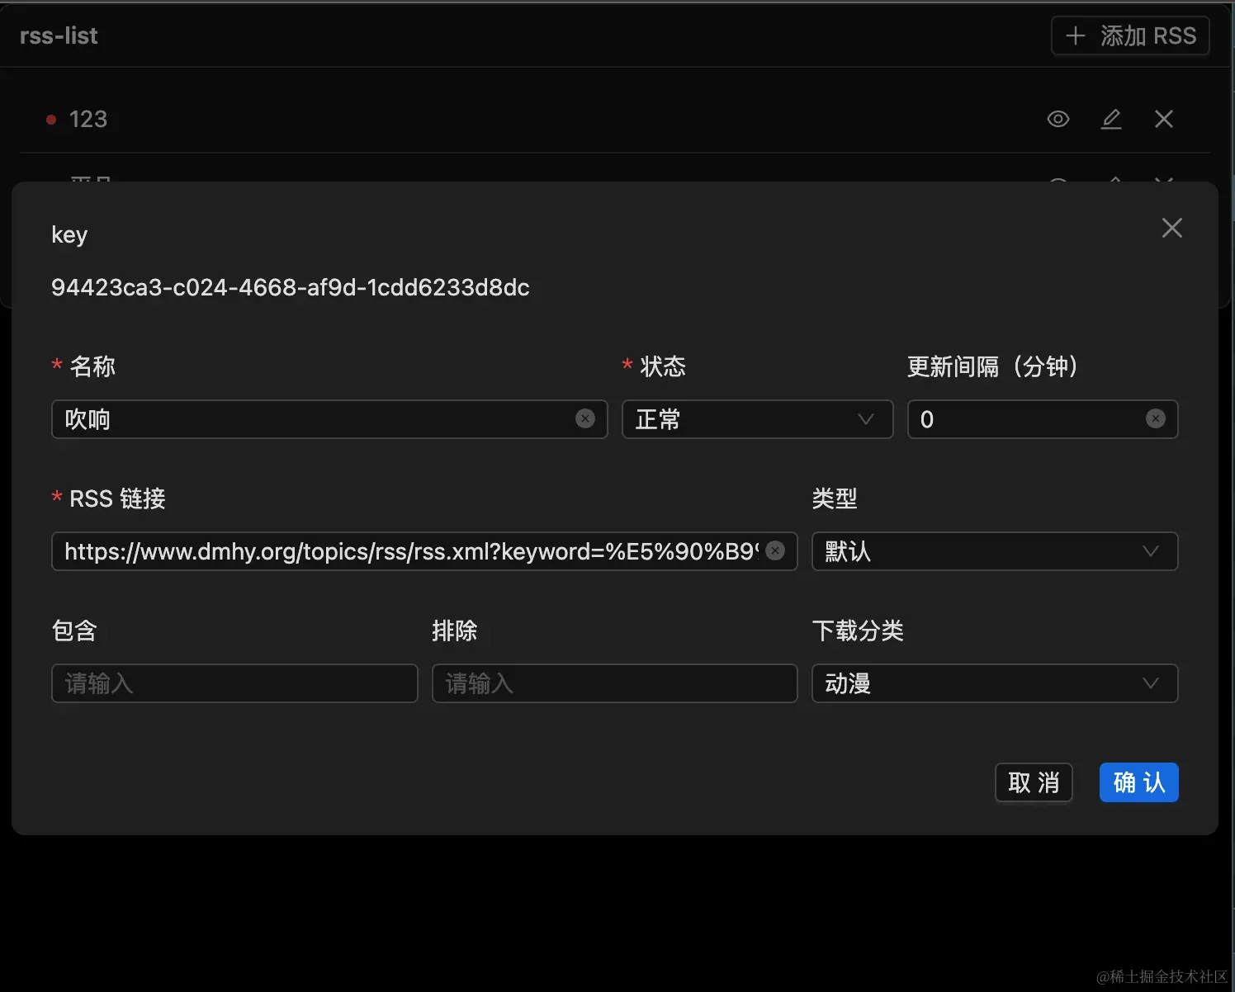Focus the 排除 input field
This screenshot has width=1235, height=992.
pos(614,683)
